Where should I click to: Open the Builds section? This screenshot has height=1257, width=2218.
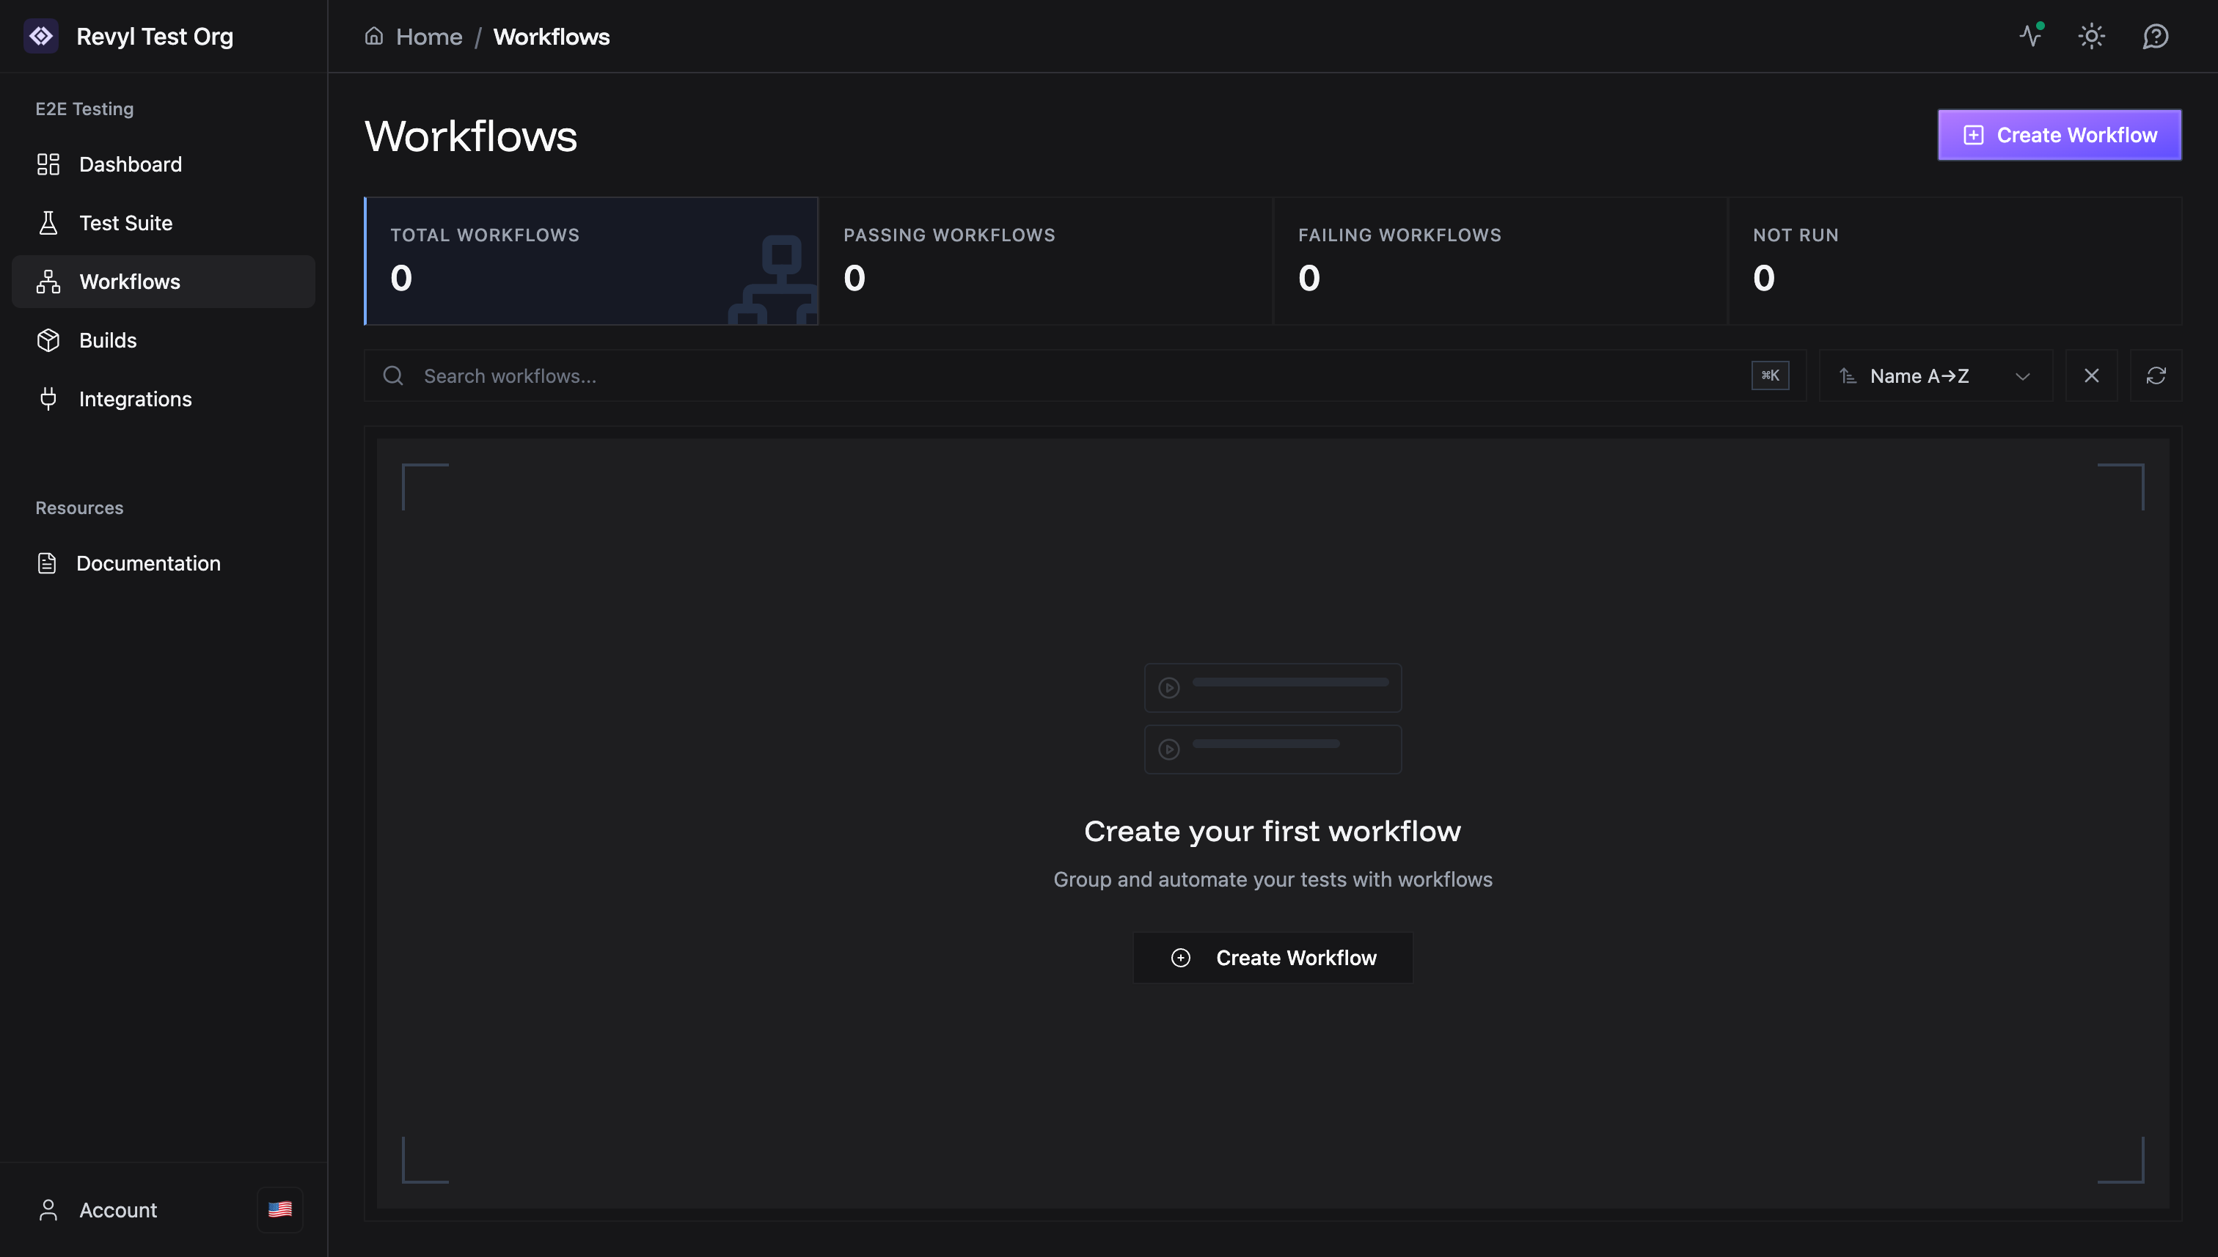108,340
